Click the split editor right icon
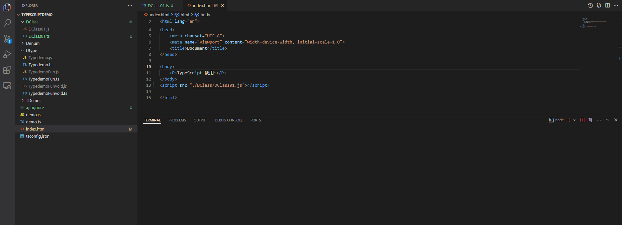This screenshot has width=622, height=225. [607, 6]
